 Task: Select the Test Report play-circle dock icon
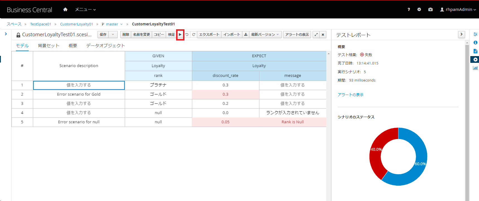pos(475,59)
